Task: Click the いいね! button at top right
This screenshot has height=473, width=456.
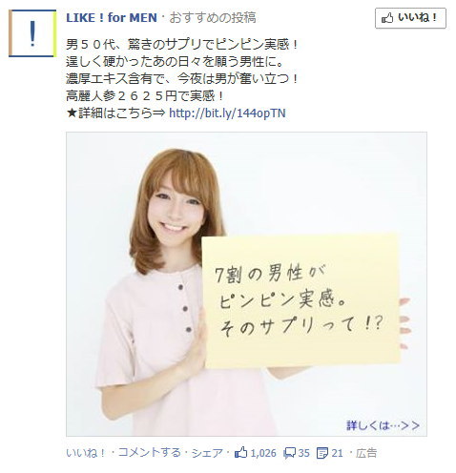Action: (410, 18)
